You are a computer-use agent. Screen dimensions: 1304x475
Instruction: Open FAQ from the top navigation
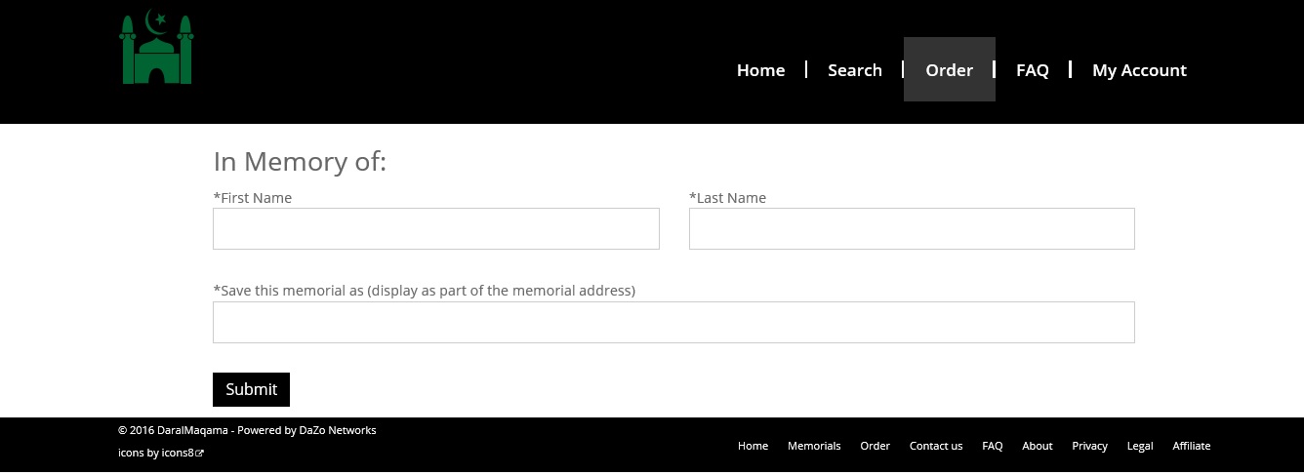1033,70
